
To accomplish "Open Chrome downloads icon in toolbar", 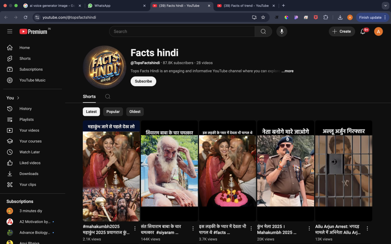I will (x=340, y=17).
